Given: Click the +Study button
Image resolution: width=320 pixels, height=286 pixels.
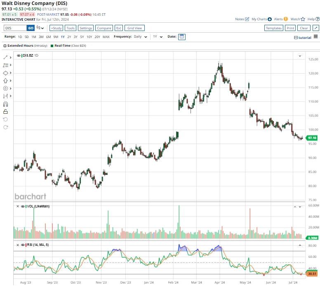Looking at the screenshot, I should coord(56,28).
